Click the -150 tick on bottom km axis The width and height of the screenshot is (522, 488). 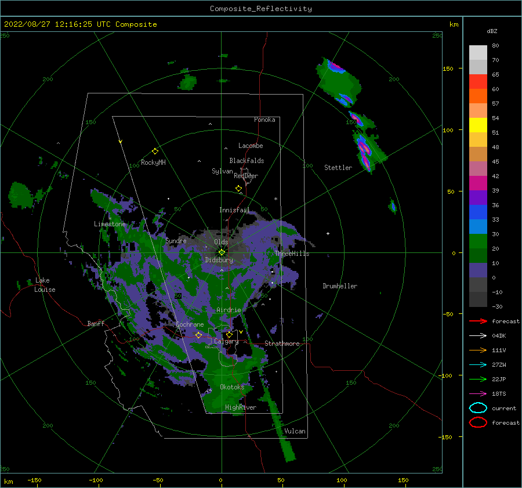(34, 480)
